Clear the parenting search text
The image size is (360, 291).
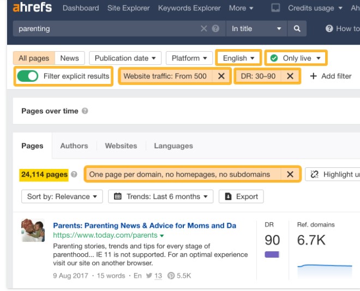(x=204, y=29)
